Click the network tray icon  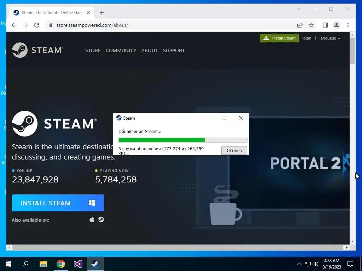coord(308,264)
